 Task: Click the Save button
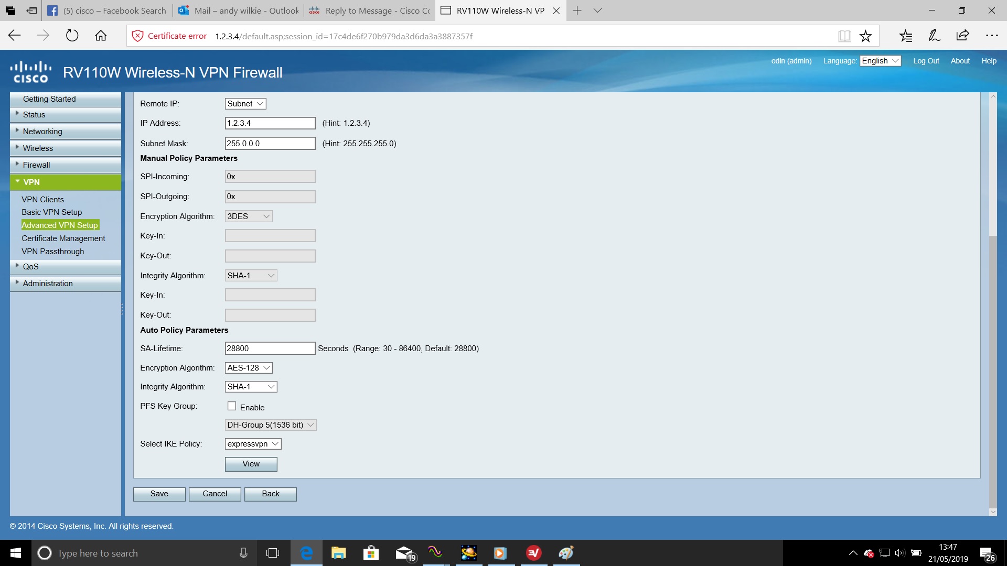tap(159, 494)
